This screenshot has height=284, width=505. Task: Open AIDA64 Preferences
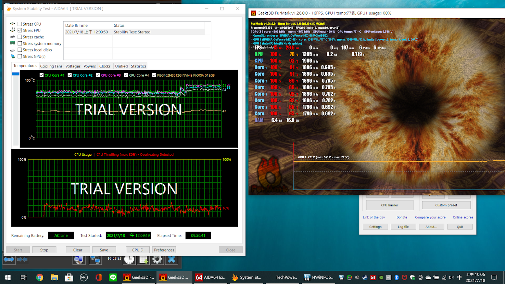coord(164,250)
